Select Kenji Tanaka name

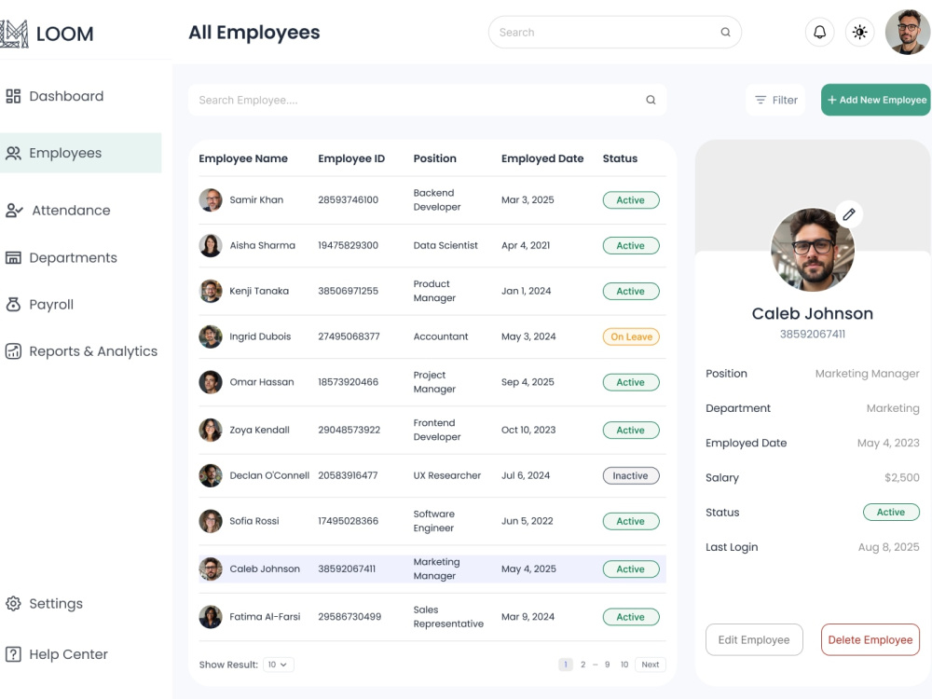click(x=259, y=291)
